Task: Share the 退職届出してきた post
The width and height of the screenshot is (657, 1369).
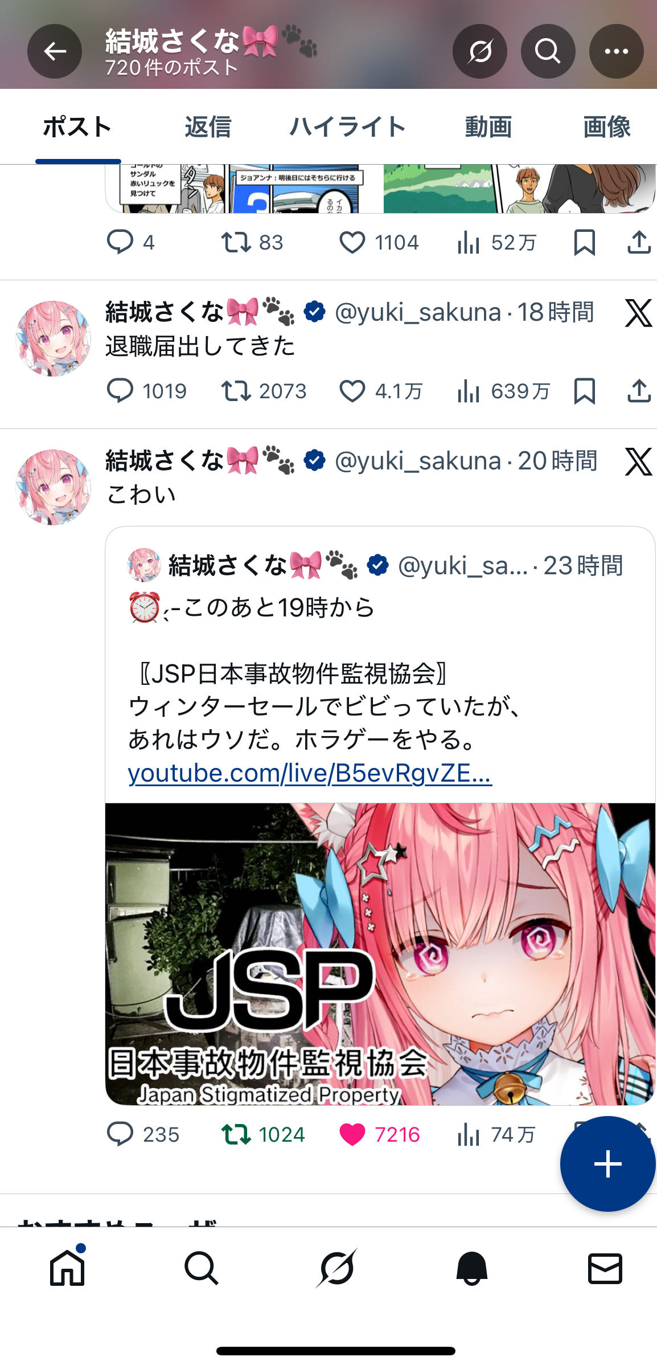Action: pos(639,391)
